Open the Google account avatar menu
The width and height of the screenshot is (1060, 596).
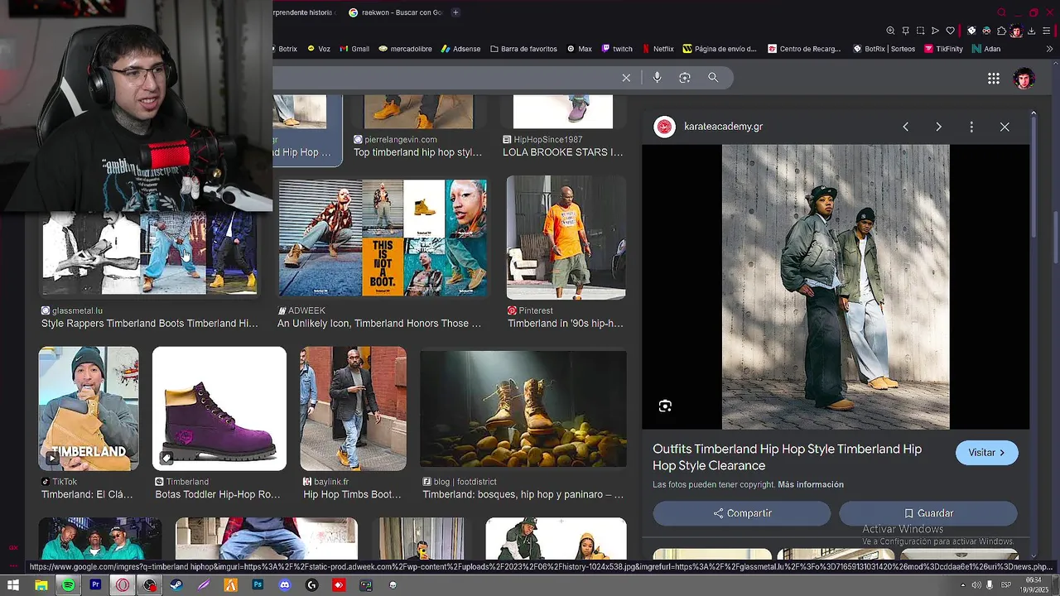pyautogui.click(x=1024, y=79)
